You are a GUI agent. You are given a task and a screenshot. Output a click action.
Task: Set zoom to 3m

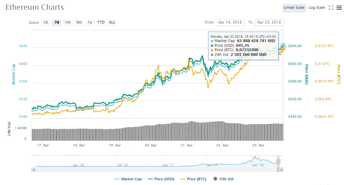(x=79, y=23)
